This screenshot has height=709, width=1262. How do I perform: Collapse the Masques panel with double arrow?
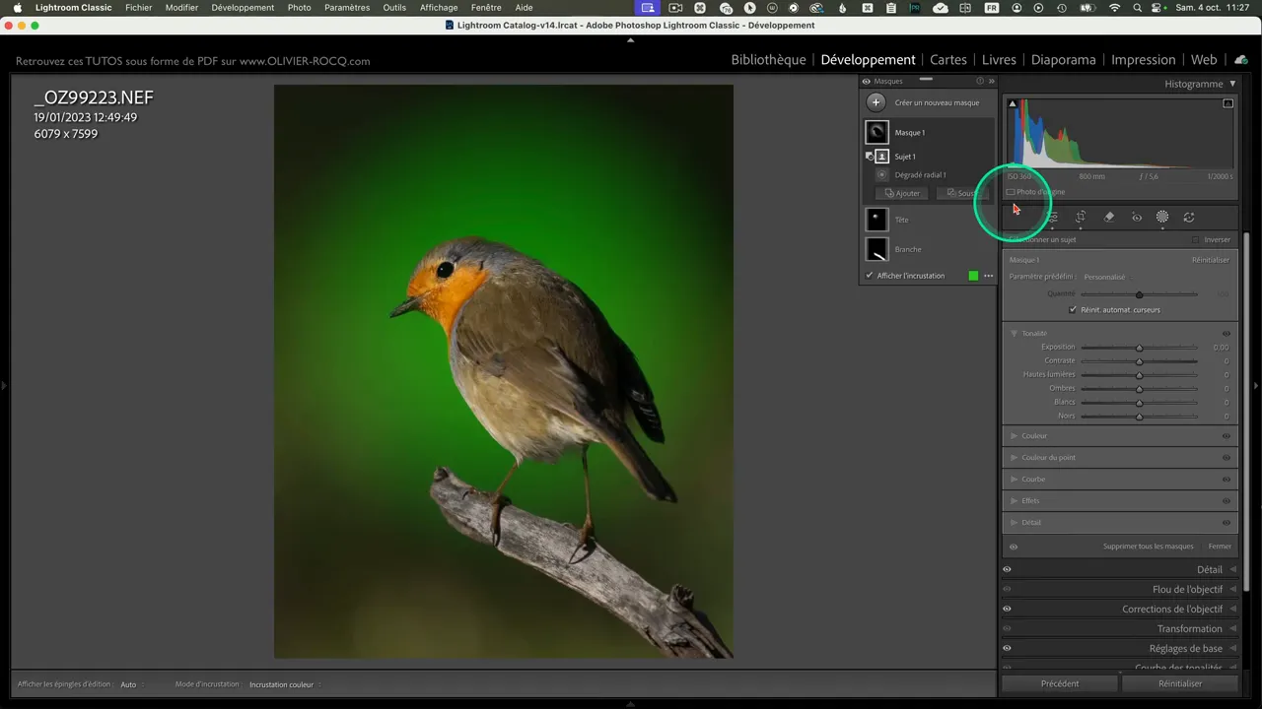991,82
